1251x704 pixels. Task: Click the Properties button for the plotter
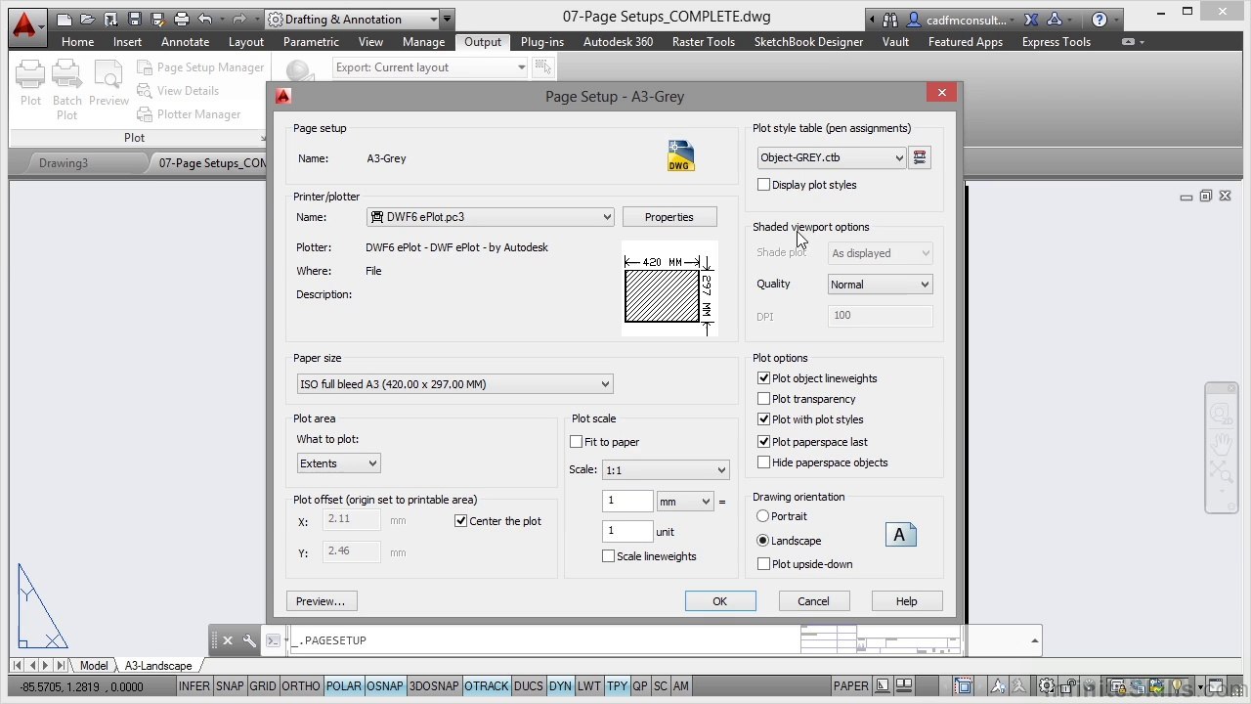tap(669, 217)
